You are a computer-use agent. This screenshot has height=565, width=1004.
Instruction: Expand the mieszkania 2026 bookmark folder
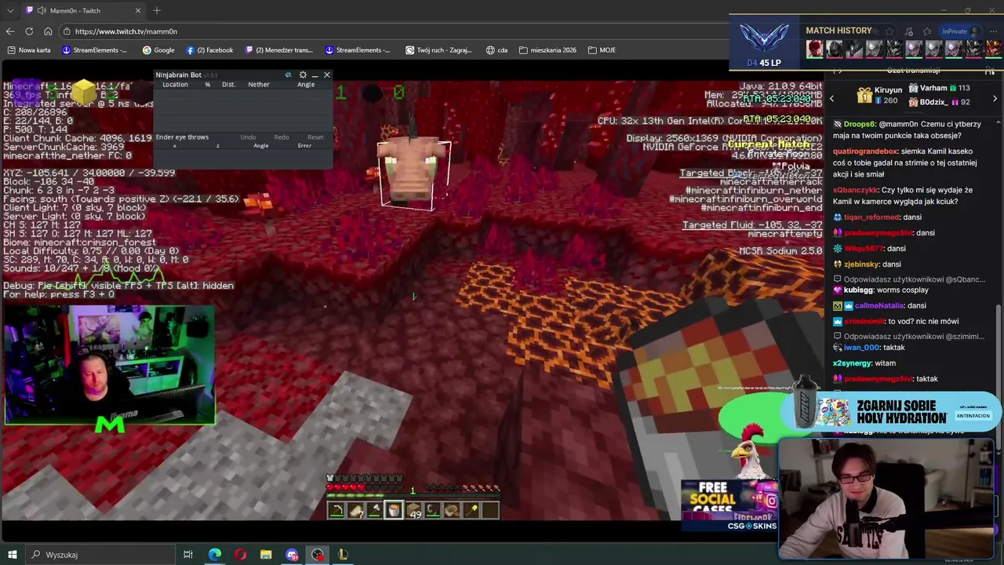pos(547,50)
